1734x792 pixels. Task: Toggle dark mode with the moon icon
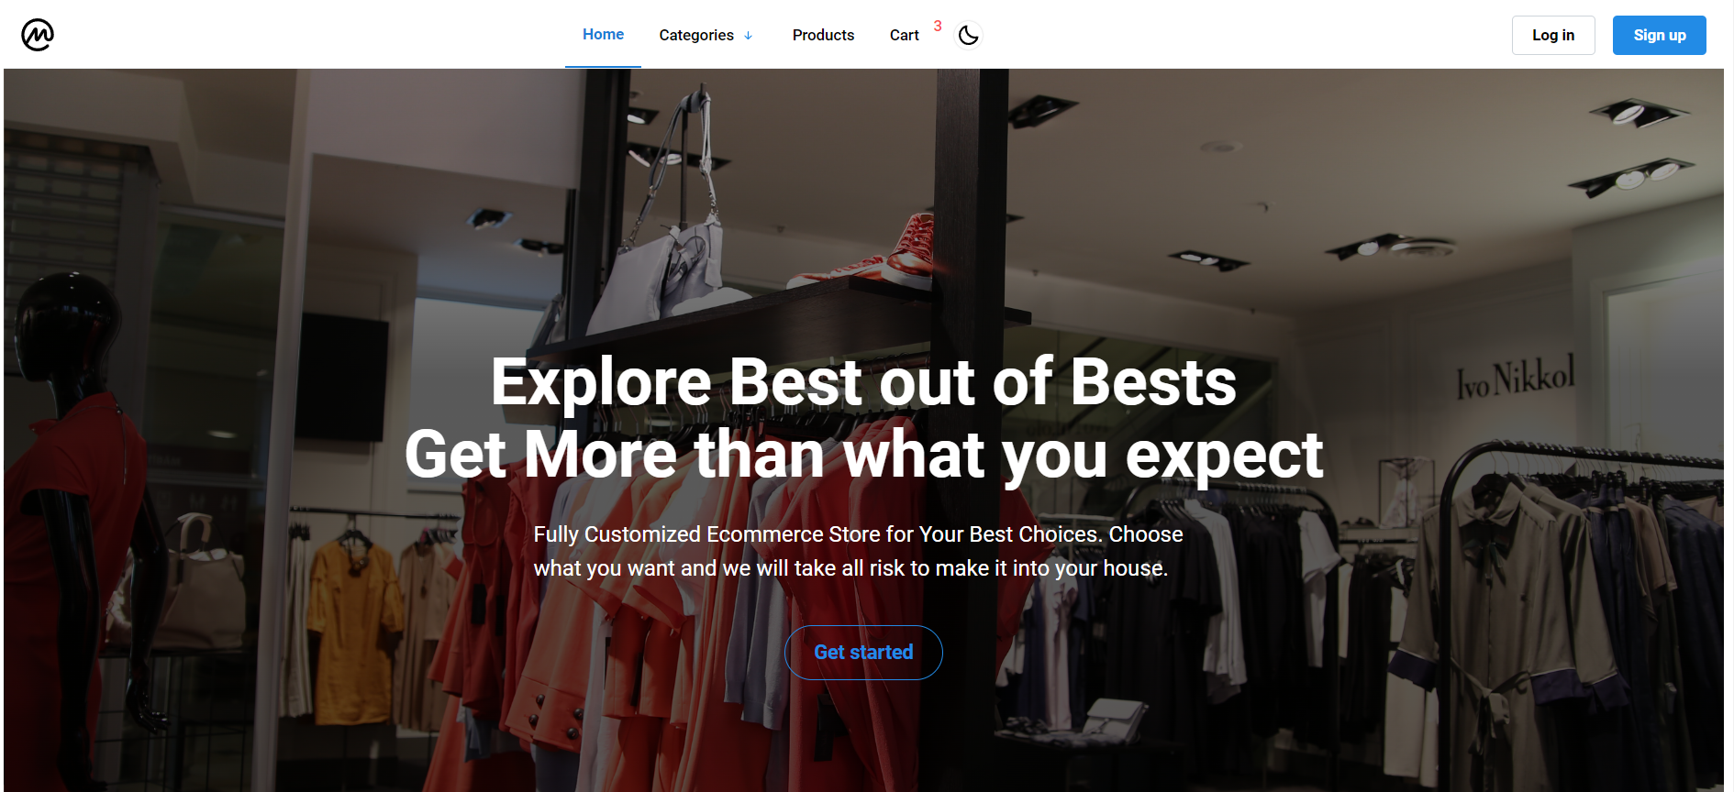[969, 35]
